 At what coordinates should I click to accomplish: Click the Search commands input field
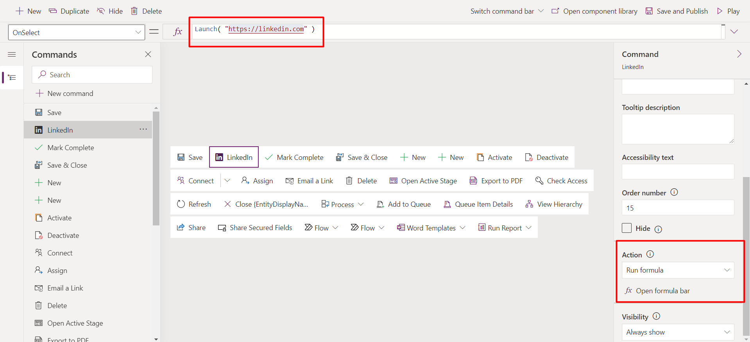click(92, 75)
